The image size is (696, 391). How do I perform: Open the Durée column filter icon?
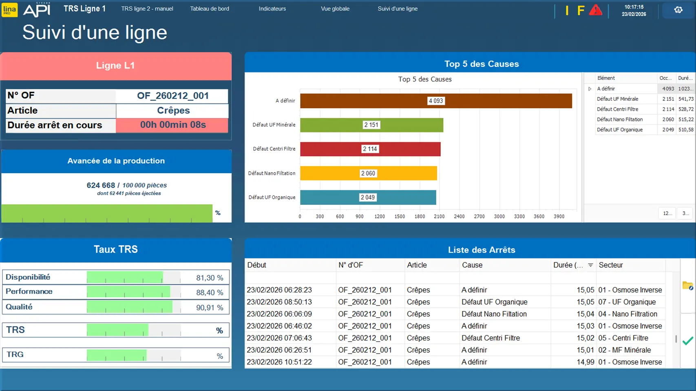point(590,265)
